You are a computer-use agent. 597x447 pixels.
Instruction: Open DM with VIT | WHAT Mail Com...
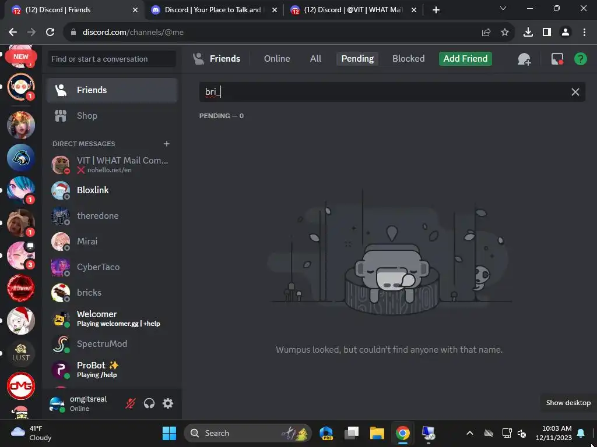tap(111, 165)
